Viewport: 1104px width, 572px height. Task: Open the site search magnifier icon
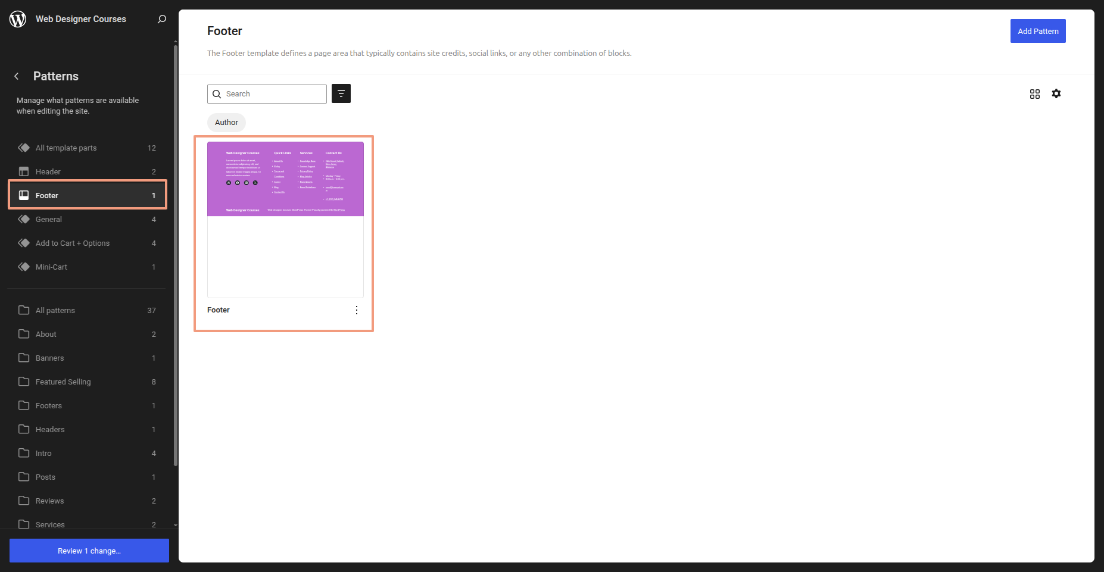click(161, 19)
